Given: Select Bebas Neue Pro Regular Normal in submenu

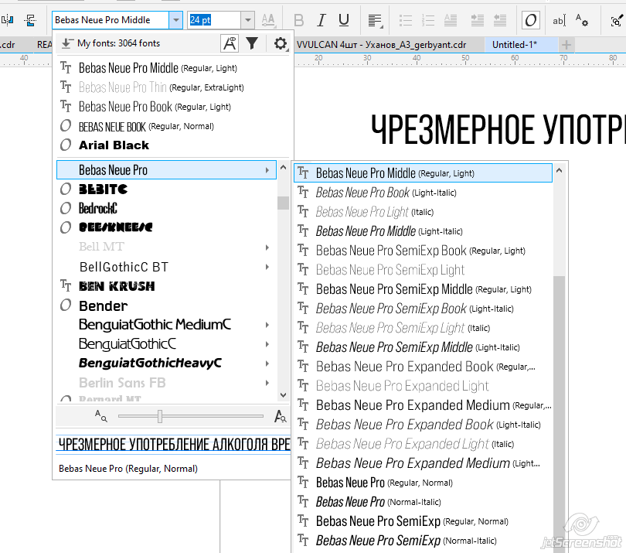Looking at the screenshot, I should (424, 483).
